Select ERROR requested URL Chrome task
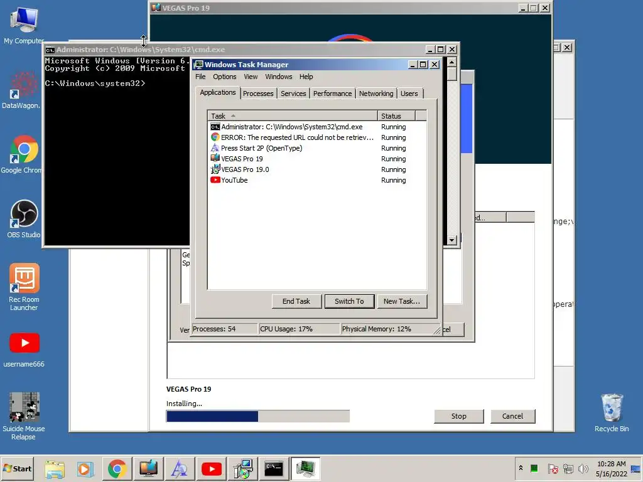 [x=317, y=137]
